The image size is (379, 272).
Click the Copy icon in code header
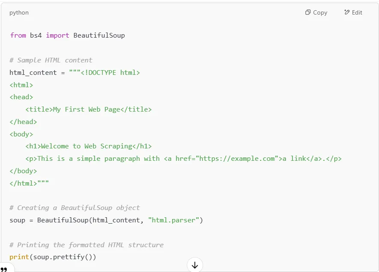coord(307,12)
